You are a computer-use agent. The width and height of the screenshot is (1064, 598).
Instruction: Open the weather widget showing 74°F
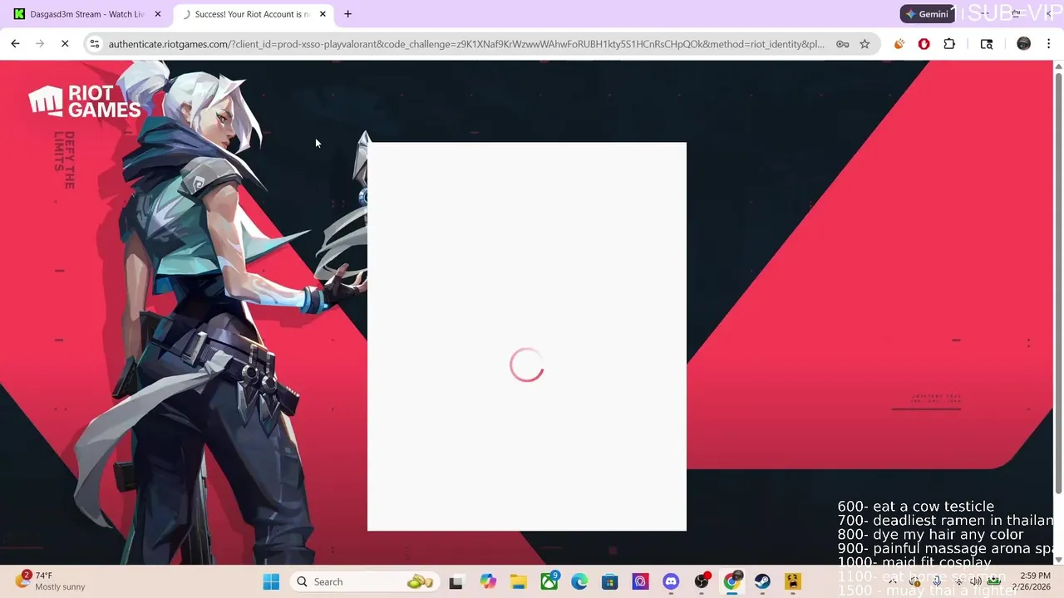pyautogui.click(x=52, y=581)
